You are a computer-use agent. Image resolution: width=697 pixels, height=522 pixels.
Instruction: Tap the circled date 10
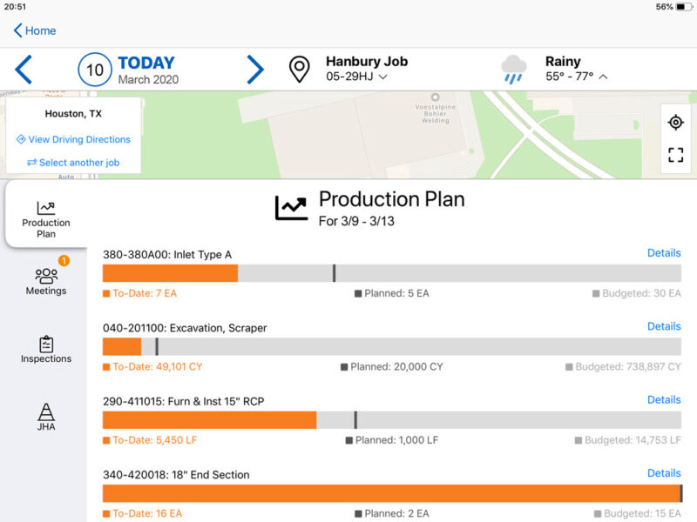96,69
